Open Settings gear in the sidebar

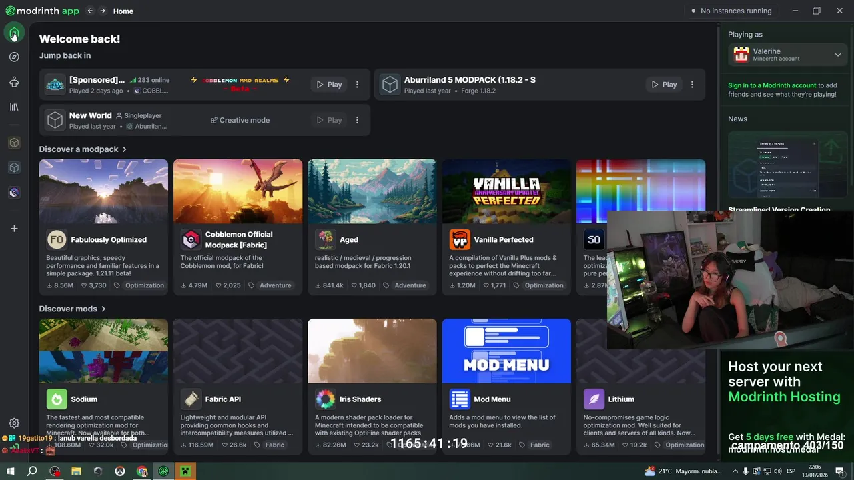click(14, 423)
